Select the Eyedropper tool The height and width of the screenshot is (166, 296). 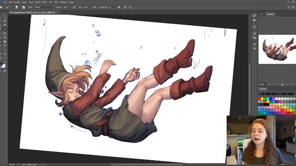point(5,25)
